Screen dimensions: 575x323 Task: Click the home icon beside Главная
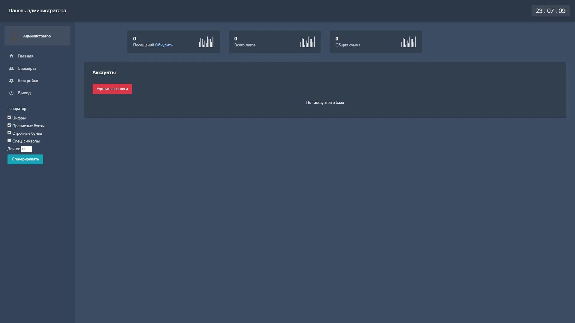[11, 56]
